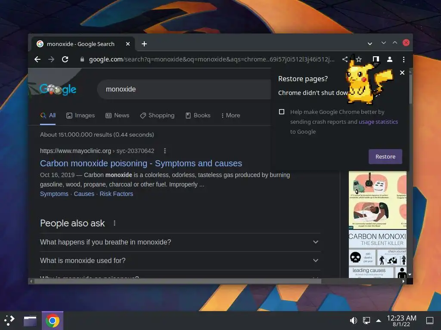Click the Google doodle logo

pos(58,89)
